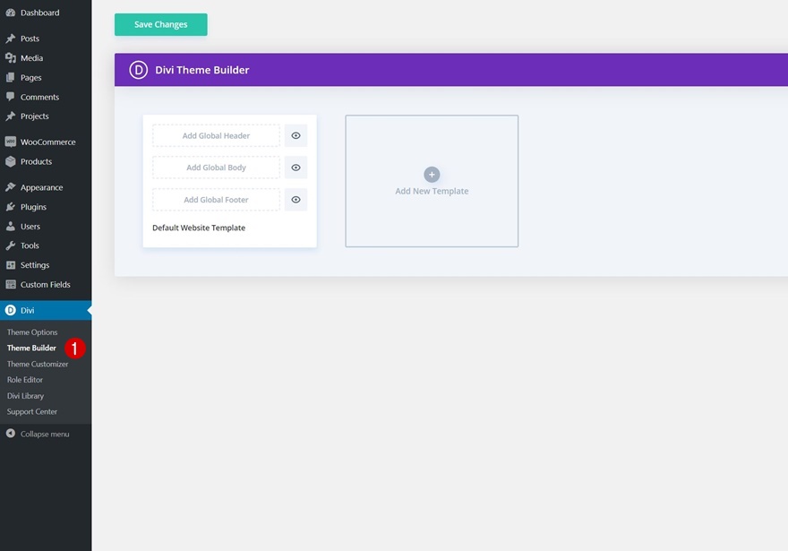Open the Products box icon

pyautogui.click(x=10, y=161)
